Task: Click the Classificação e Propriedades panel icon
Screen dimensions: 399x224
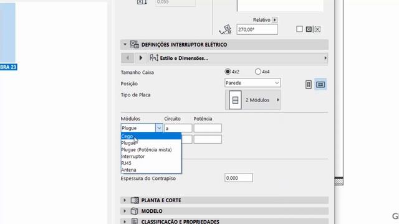Action: pyautogui.click(x=135, y=222)
